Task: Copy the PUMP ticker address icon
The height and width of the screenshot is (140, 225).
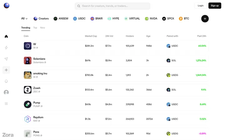Action: click(x=42, y=106)
